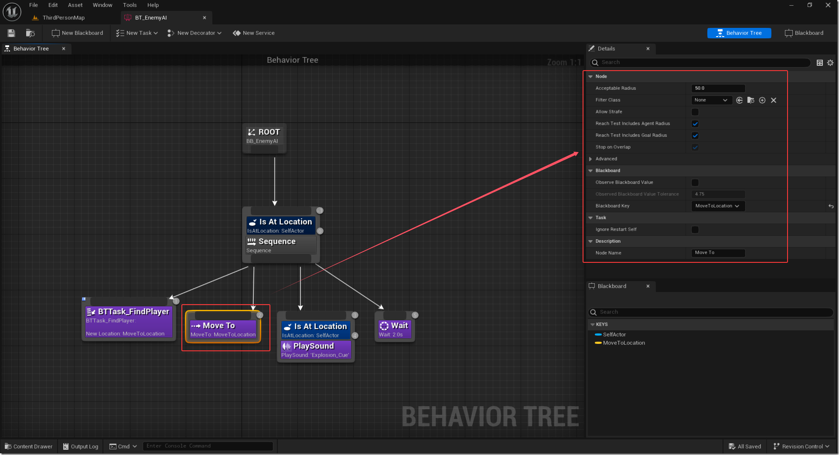Focus the Details search field
839x455 pixels.
(700, 63)
